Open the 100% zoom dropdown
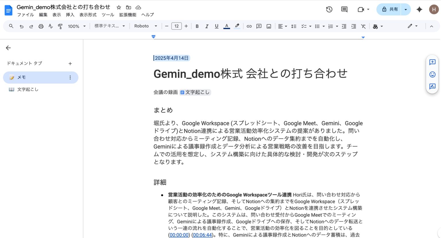 77,26
